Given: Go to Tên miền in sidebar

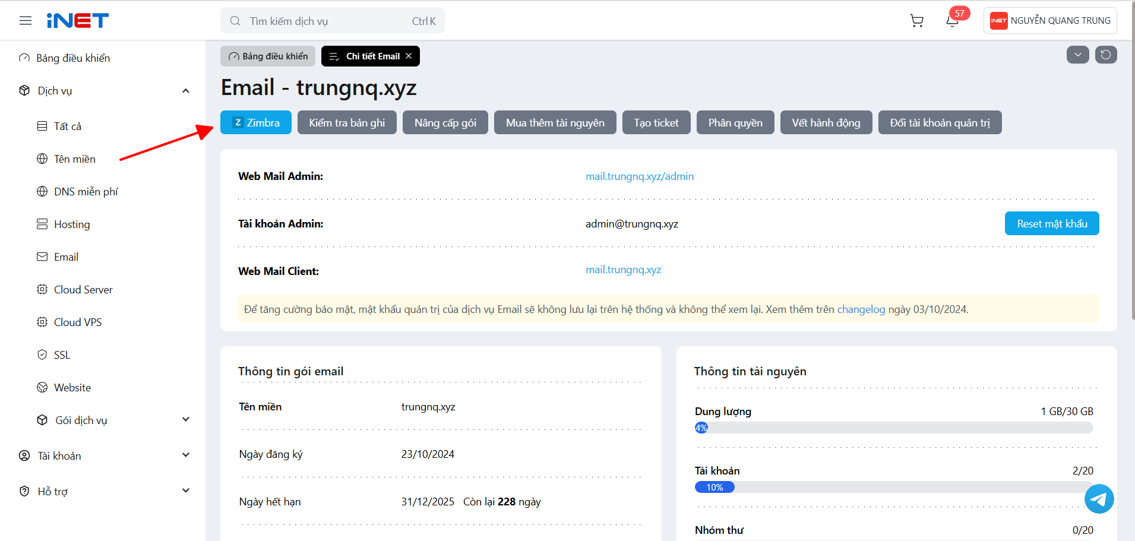Looking at the screenshot, I should pos(75,159).
